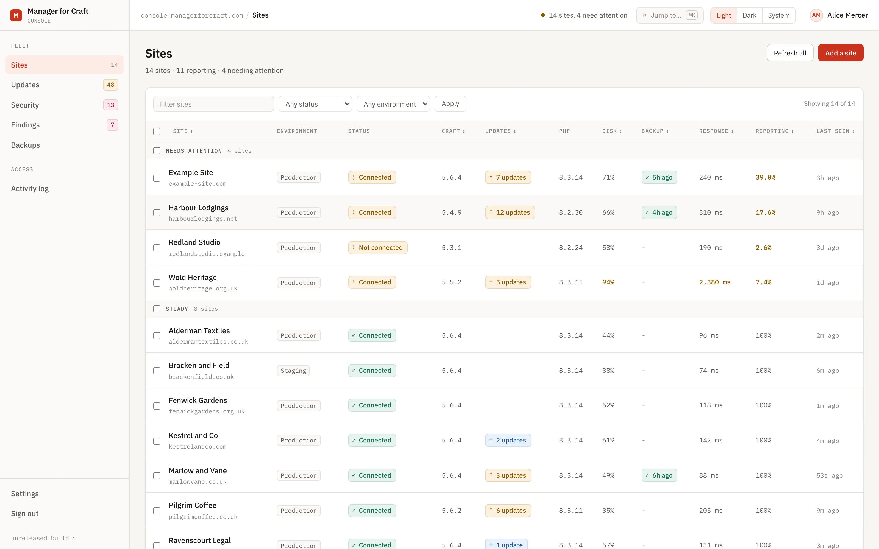Toggle the select-all checkbox in table header
Screen dimensions: 879x549
(157, 131)
